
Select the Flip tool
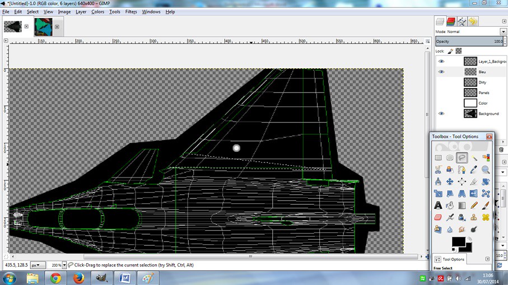pos(474,193)
